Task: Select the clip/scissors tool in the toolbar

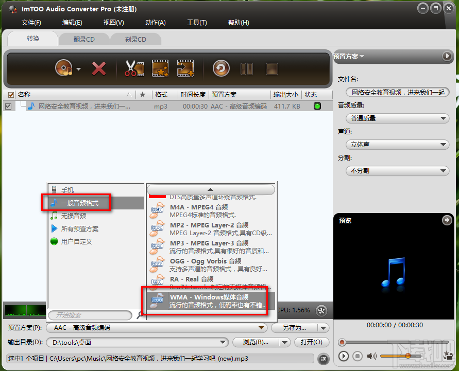Action: tap(133, 67)
